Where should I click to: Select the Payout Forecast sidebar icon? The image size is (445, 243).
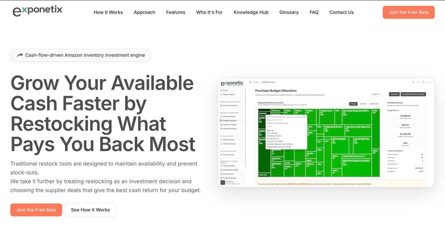(x=221, y=144)
